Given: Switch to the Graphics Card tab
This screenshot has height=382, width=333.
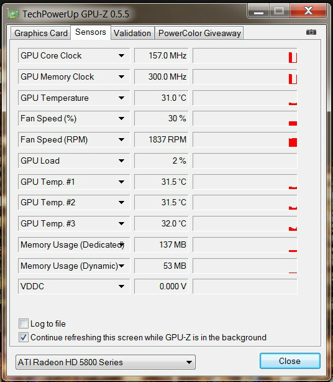Looking at the screenshot, I should point(40,33).
